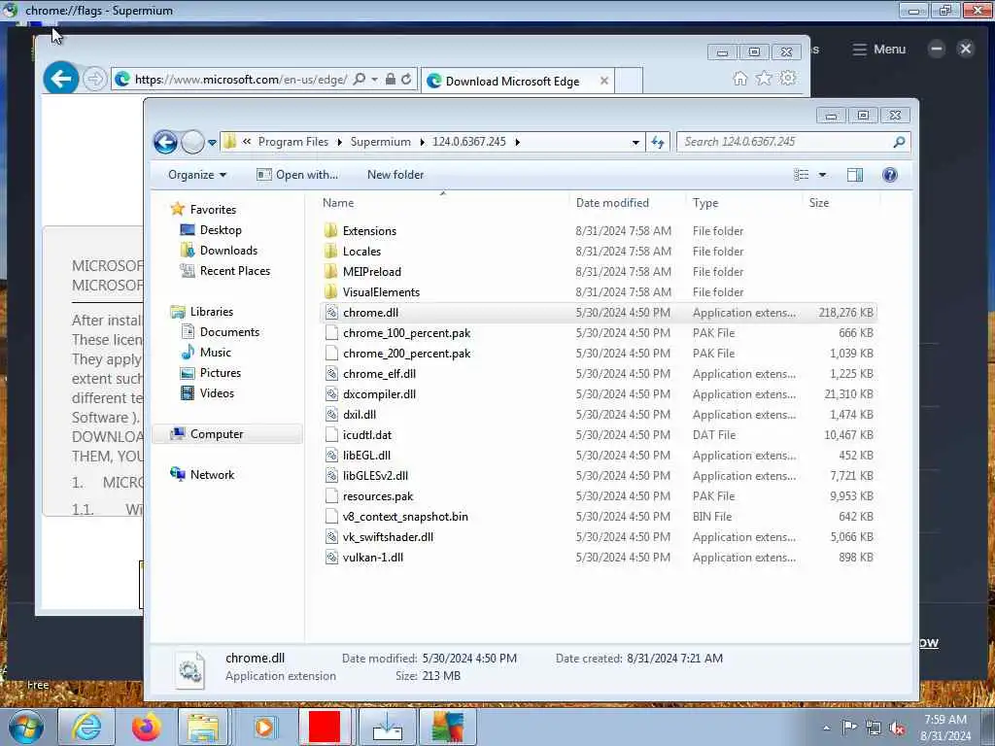Select Documents library in navigation pane
Viewport: 995px width, 746px height.
point(229,332)
